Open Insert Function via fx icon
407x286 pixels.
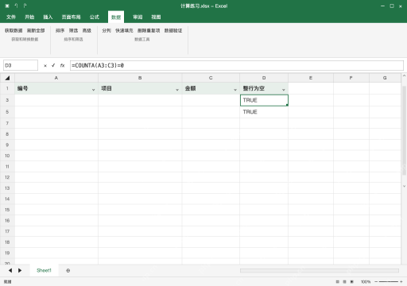click(x=62, y=65)
